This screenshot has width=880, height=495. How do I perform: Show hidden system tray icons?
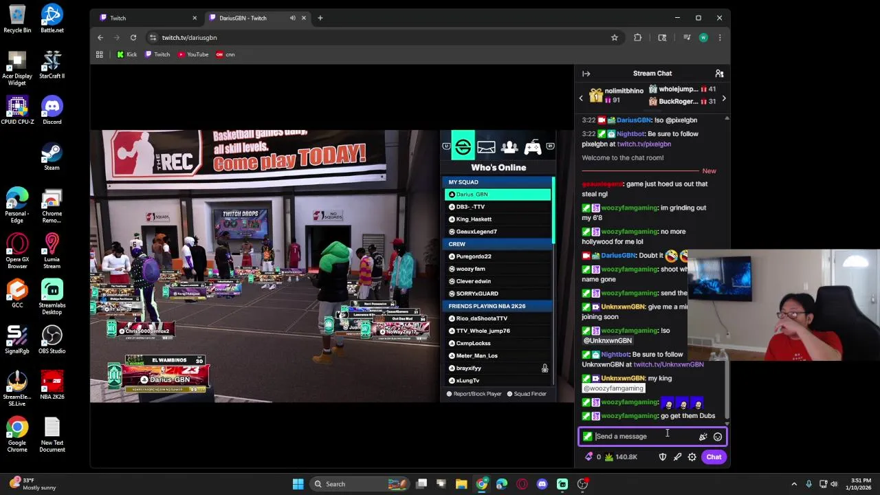pos(794,484)
